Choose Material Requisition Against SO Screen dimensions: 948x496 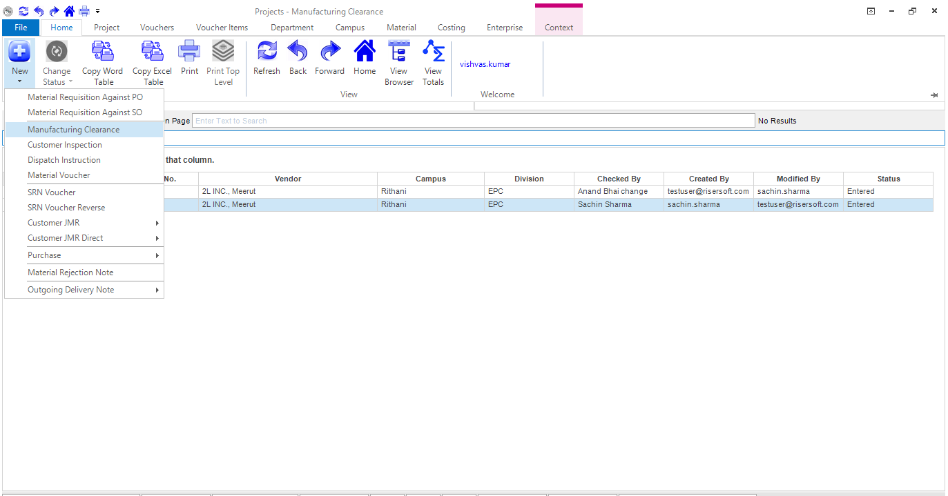(84, 112)
